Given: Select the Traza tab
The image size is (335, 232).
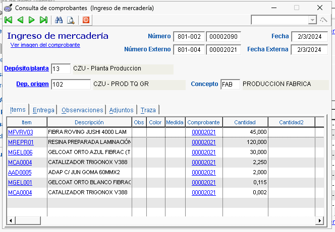Looking at the screenshot, I should [148, 110].
